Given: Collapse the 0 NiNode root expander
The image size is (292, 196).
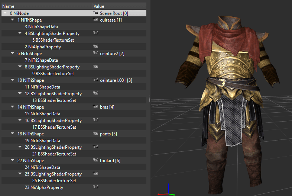Looking at the screenshot, I should click(x=5, y=13).
